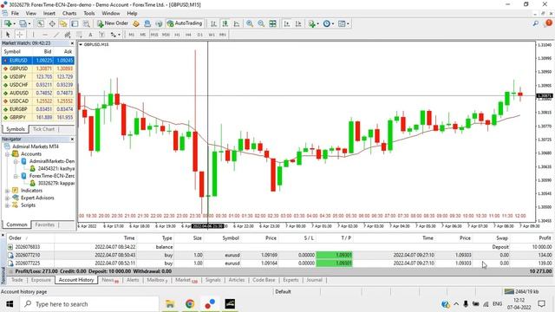
Task: Pick the Vertical Line drawing tool
Action: pyautogui.click(x=33, y=35)
